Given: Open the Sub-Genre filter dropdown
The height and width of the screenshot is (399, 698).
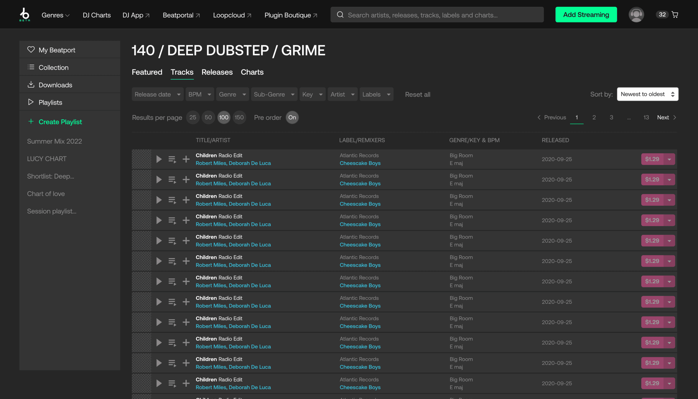Looking at the screenshot, I should click(x=274, y=94).
